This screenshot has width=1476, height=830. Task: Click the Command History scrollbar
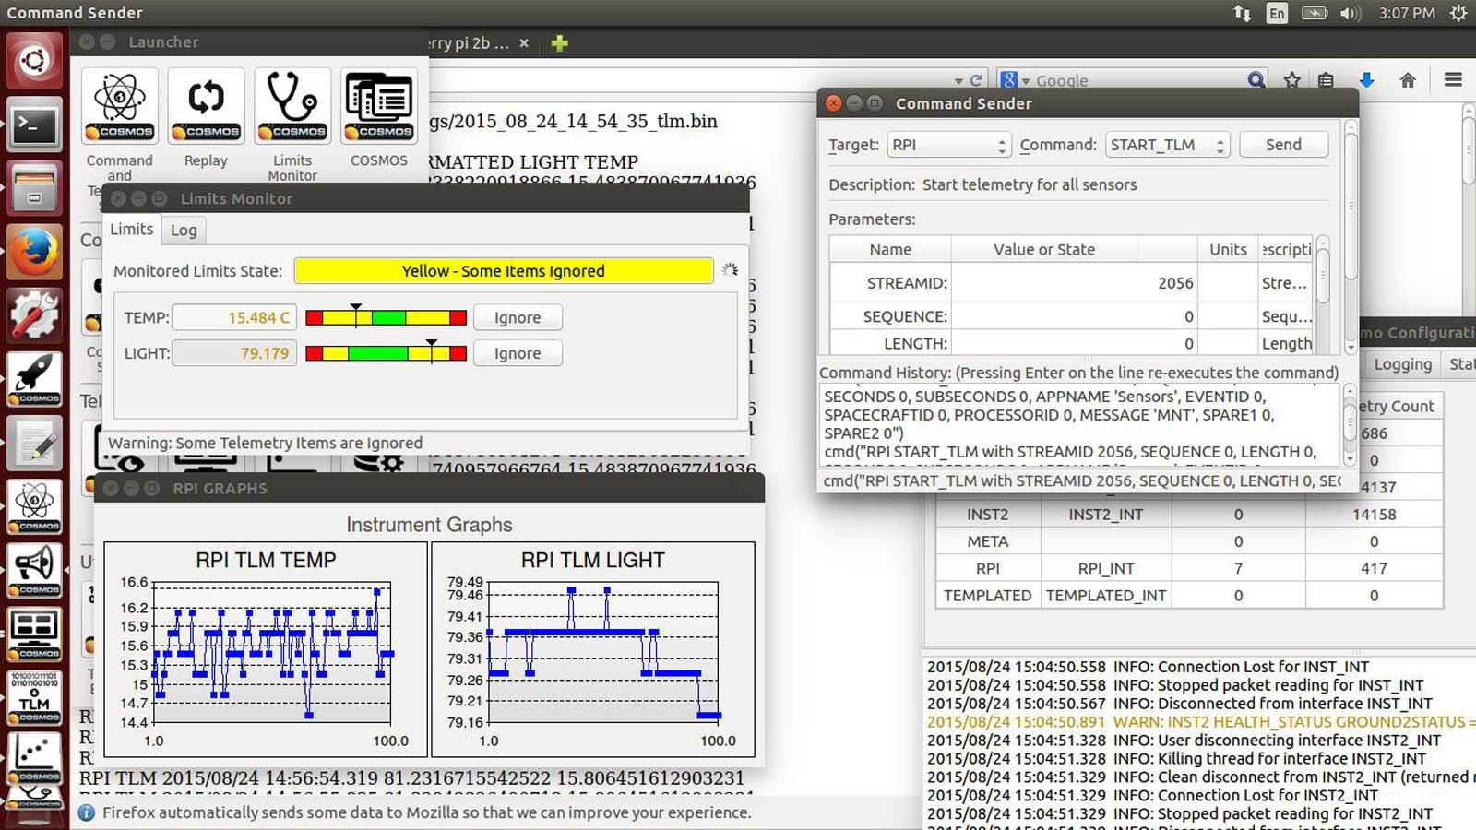click(1350, 425)
